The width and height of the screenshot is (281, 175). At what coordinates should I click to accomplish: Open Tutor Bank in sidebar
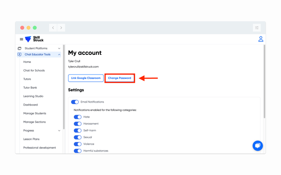30,87
